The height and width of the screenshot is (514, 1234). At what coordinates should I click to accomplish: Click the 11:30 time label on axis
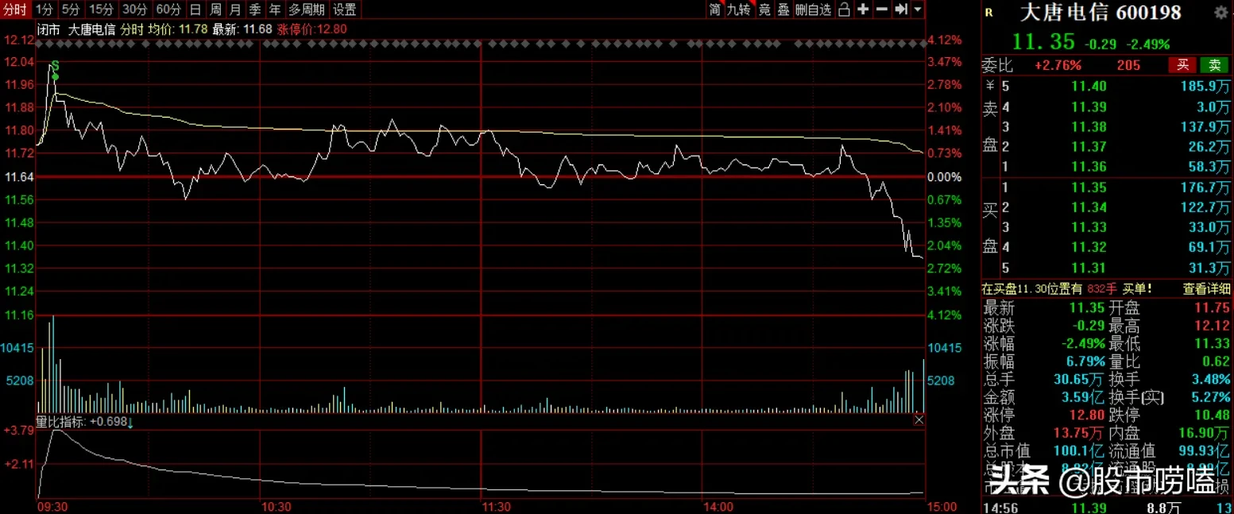[497, 506]
